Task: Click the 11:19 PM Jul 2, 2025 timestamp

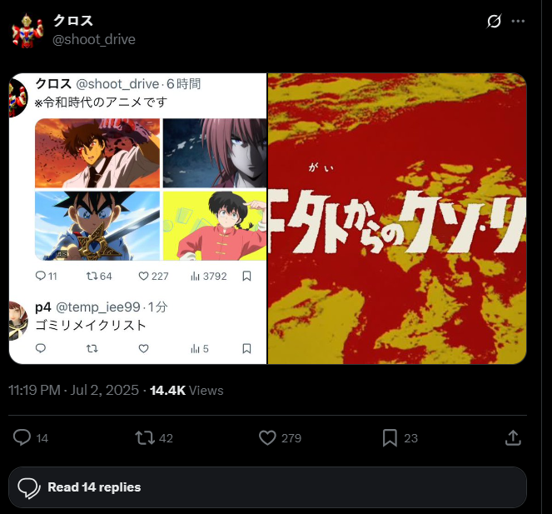Action: point(73,391)
